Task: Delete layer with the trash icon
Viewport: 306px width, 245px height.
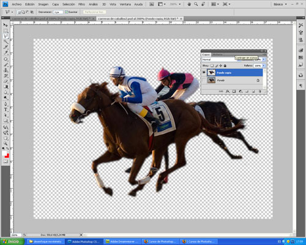Action: click(x=260, y=91)
